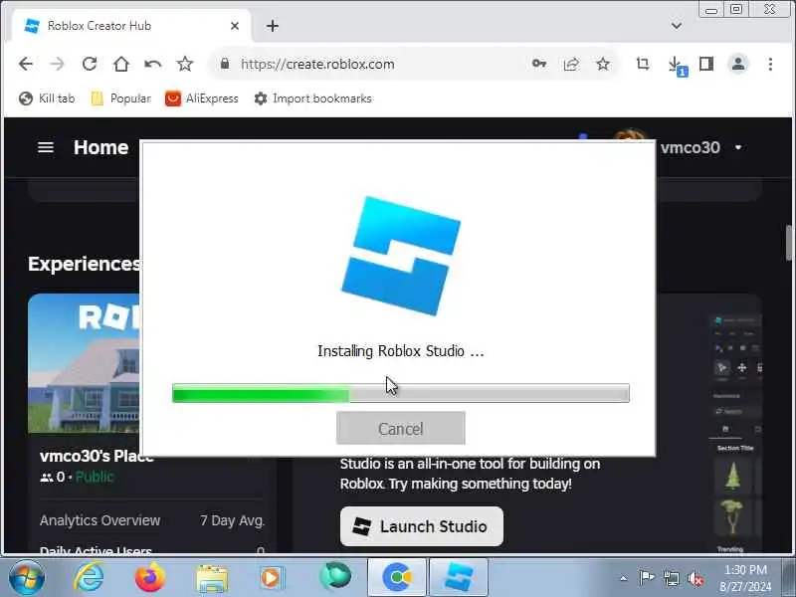Click the Roblox Studio logo in installer
The width and height of the screenshot is (796, 597).
(401, 256)
